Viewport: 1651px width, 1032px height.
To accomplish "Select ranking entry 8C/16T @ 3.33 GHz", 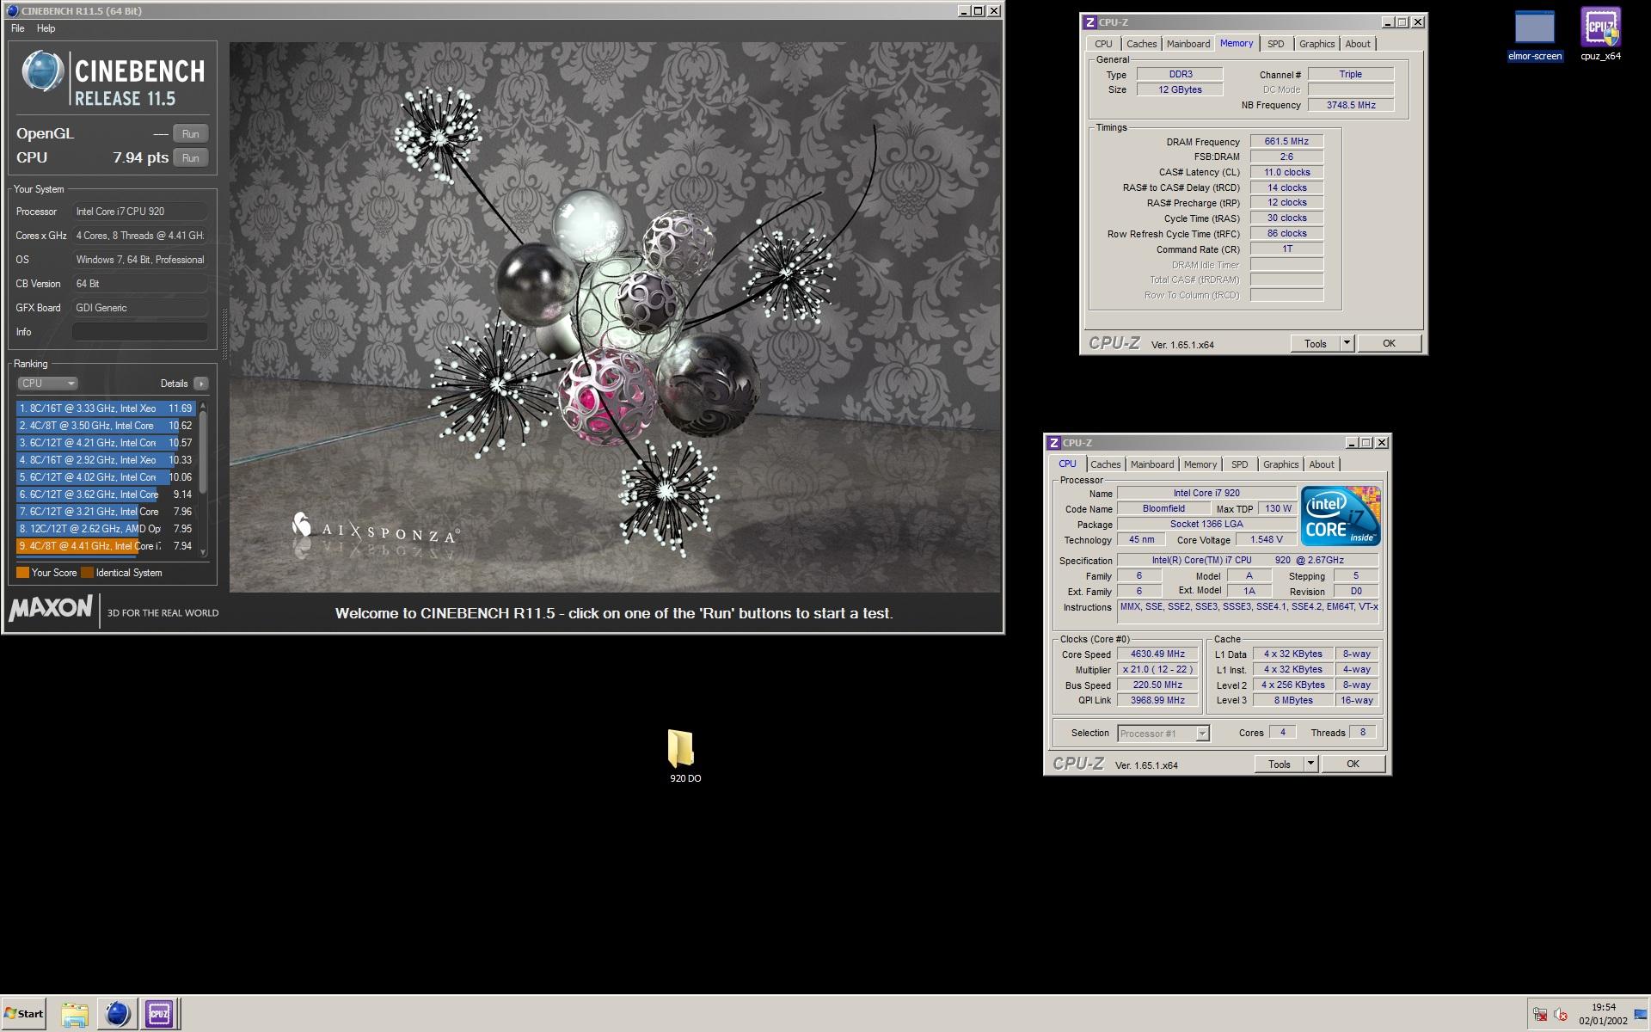I will [x=106, y=408].
